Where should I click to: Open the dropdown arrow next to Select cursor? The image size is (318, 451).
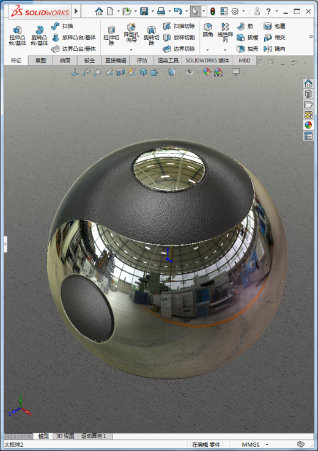pos(204,11)
